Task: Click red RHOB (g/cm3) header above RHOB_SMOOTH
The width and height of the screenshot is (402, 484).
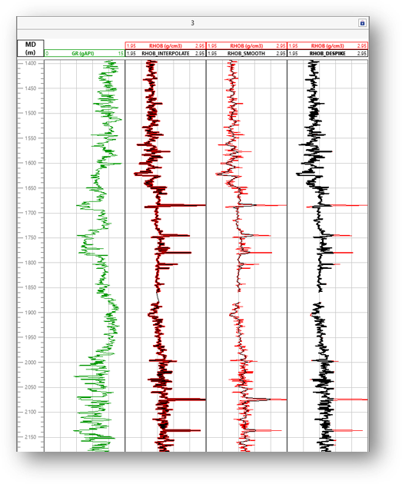Action: tap(247, 45)
